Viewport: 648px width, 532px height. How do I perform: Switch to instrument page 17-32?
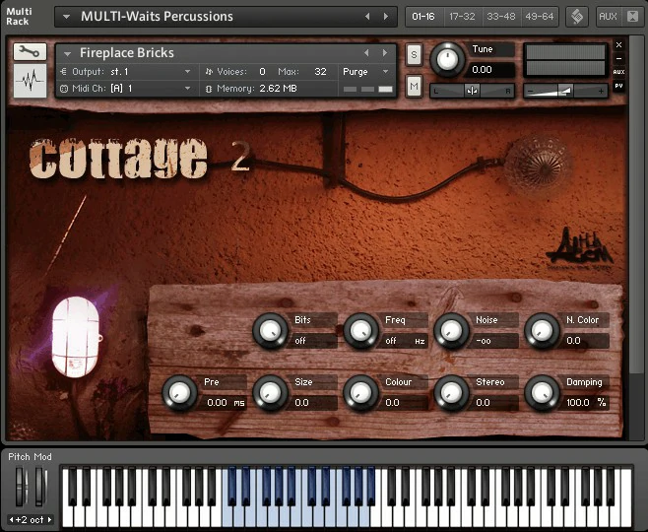tap(462, 17)
